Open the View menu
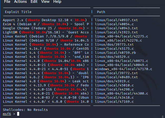The width and height of the screenshot is (165, 118). [45, 2]
